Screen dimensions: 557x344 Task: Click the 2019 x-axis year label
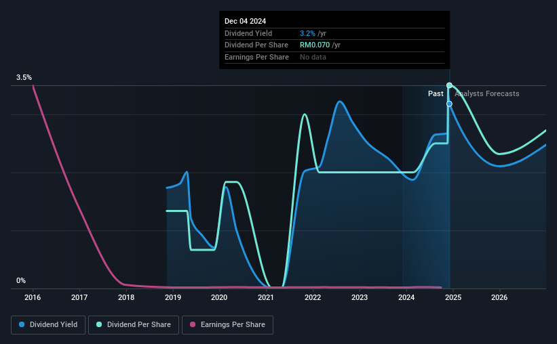coord(173,297)
